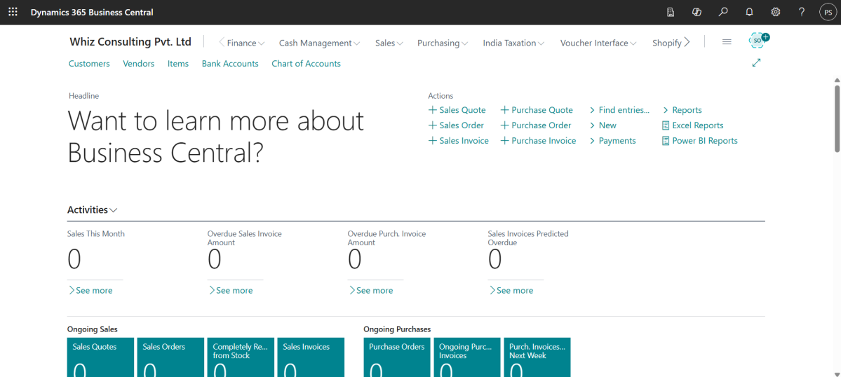Open the settings gear

coord(776,12)
